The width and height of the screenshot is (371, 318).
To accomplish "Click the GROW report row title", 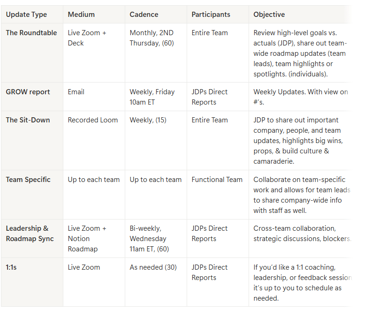I will coord(28,92).
